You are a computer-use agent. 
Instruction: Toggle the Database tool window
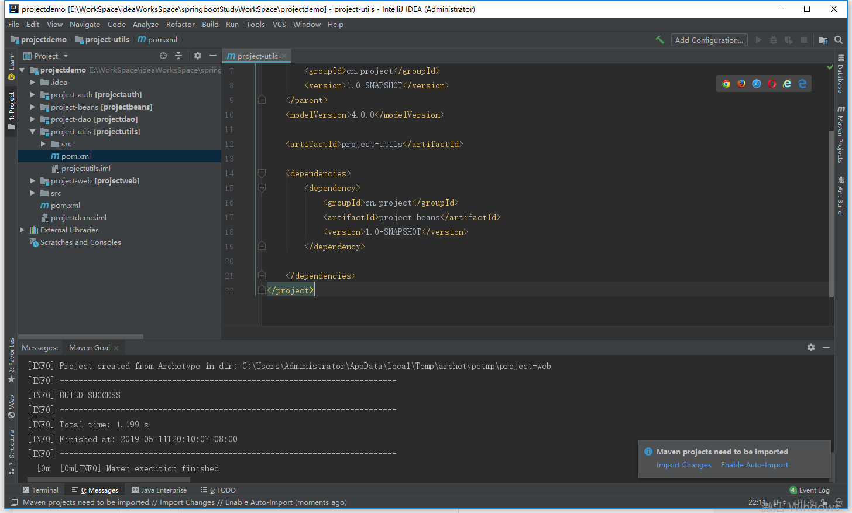[x=840, y=74]
